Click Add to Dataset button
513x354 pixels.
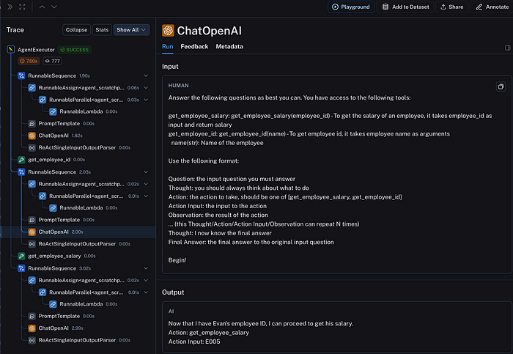pyautogui.click(x=405, y=7)
